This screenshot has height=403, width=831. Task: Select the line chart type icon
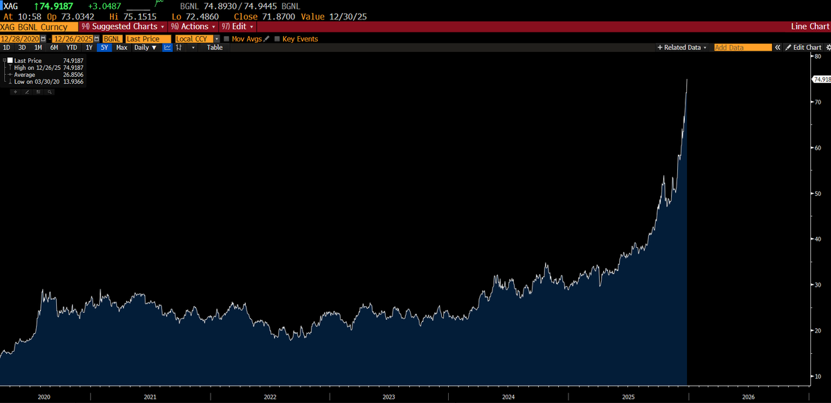tap(168, 48)
